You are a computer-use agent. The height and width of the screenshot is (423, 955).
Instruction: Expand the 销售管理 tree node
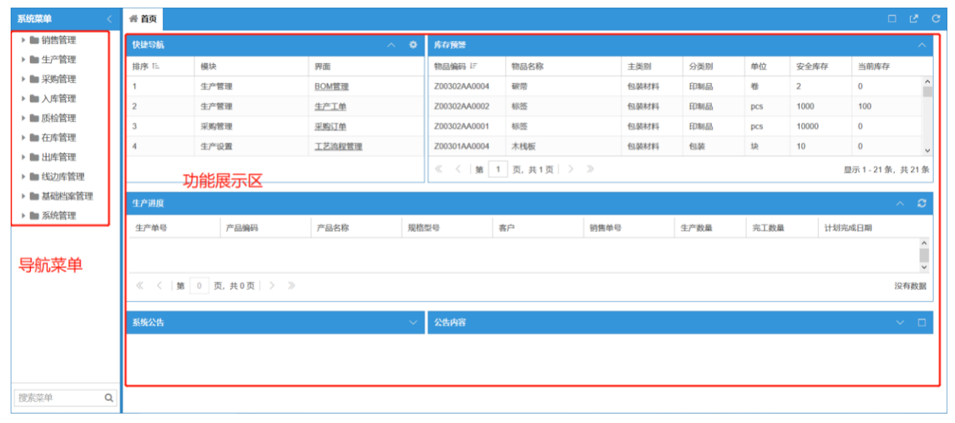(24, 40)
